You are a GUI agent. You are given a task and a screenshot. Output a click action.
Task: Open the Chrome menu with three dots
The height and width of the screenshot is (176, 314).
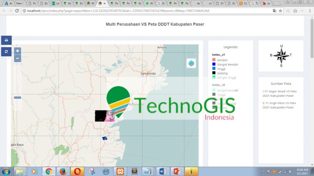point(310,10)
